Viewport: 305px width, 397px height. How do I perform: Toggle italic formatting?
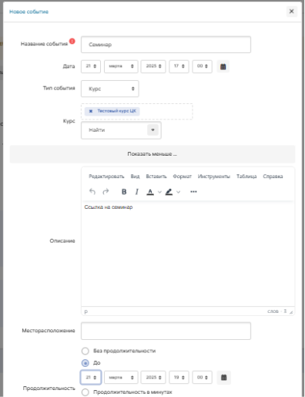click(x=137, y=192)
